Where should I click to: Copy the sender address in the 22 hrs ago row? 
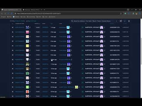coord(79,87)
